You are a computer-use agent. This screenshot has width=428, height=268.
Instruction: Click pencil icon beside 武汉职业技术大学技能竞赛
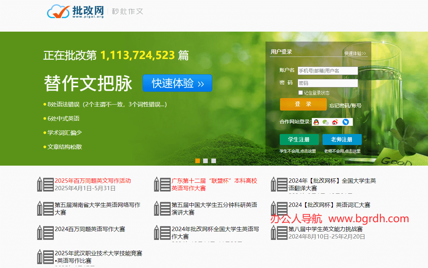(45, 257)
